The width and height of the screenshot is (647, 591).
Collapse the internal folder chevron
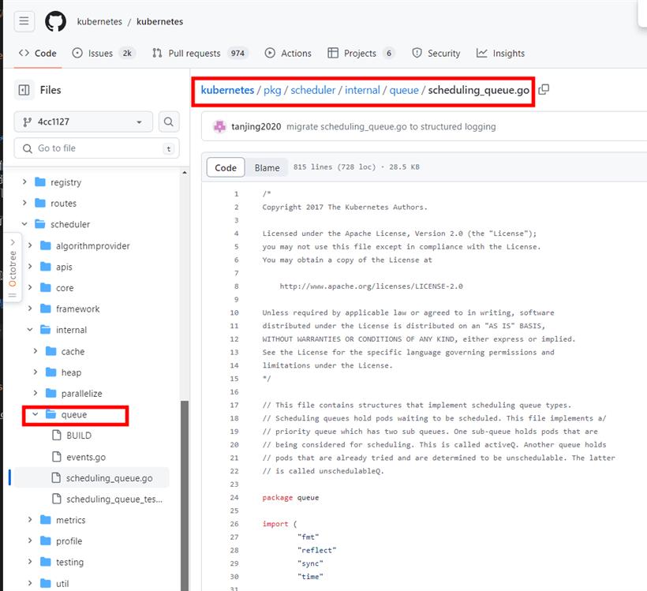pos(30,329)
